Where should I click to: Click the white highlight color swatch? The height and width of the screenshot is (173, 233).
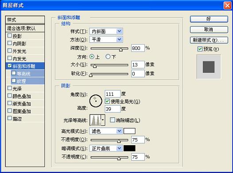pos(129,131)
